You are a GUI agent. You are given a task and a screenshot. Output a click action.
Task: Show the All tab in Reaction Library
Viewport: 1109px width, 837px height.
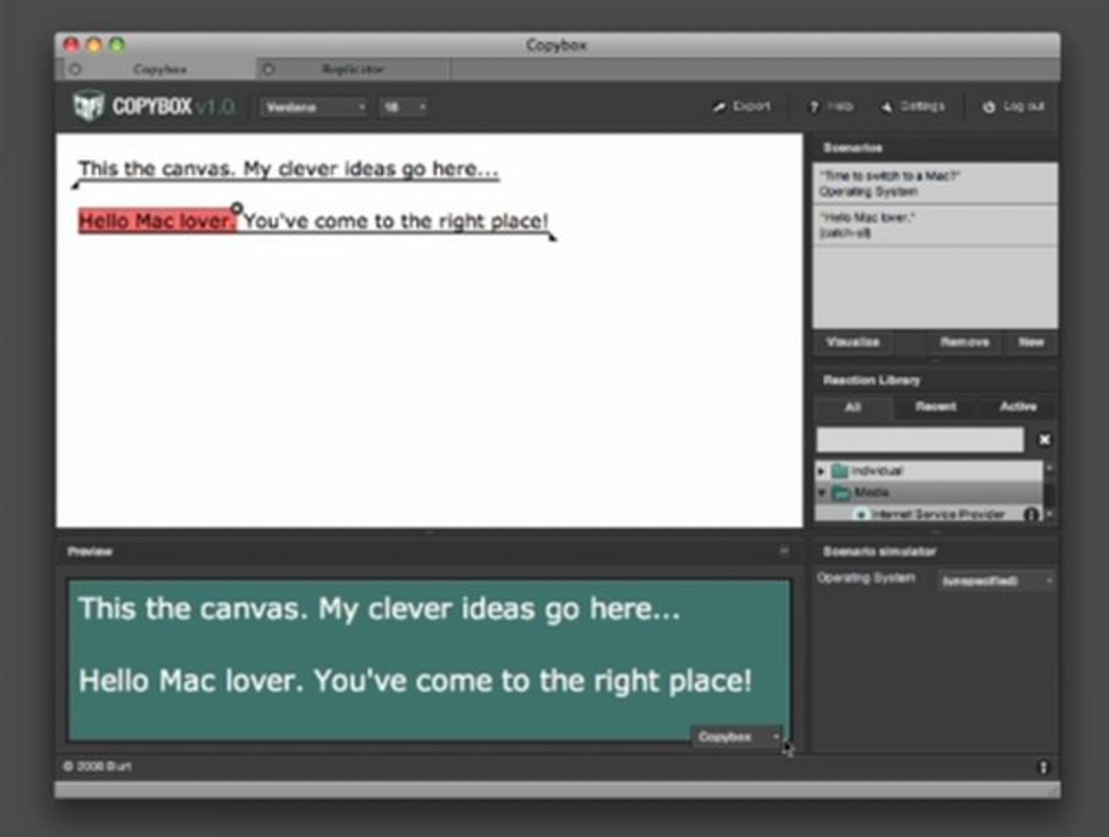[853, 407]
